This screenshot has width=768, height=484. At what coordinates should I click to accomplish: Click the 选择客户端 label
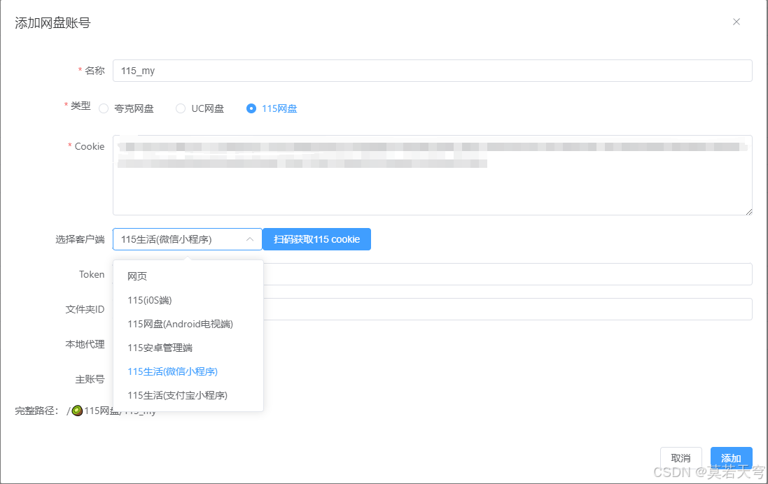80,239
